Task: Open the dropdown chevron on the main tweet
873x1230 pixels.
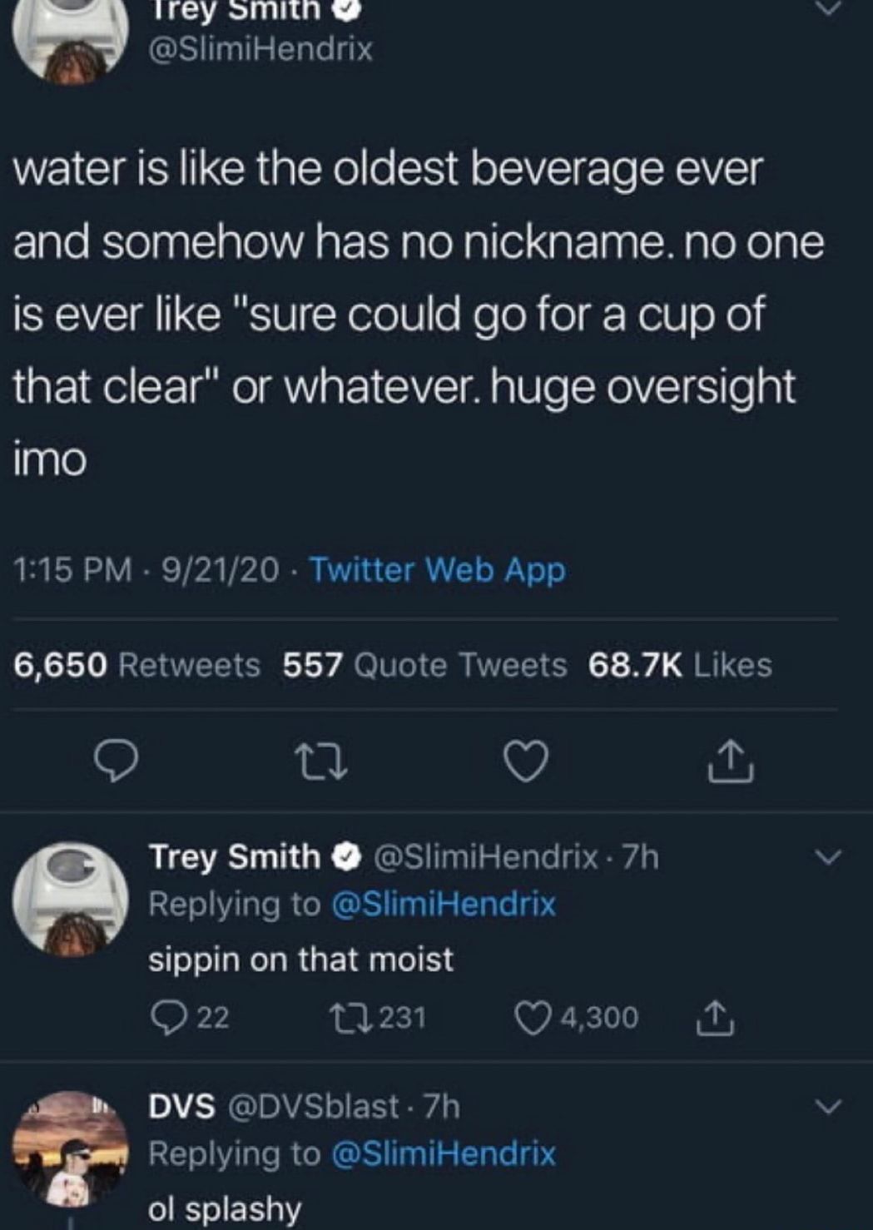Action: point(827,7)
